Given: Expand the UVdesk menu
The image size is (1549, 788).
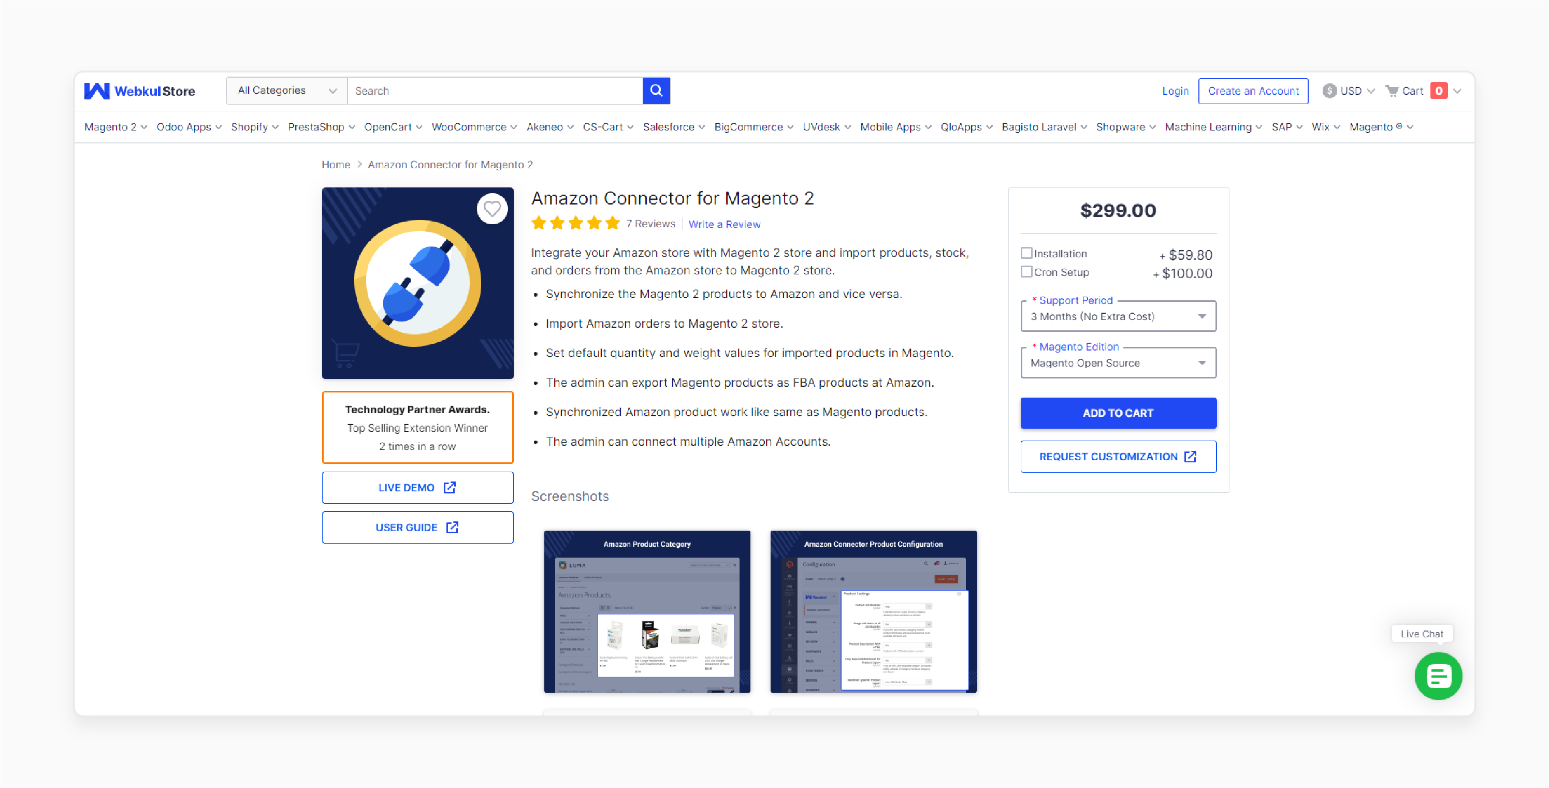Looking at the screenshot, I should click(x=826, y=127).
